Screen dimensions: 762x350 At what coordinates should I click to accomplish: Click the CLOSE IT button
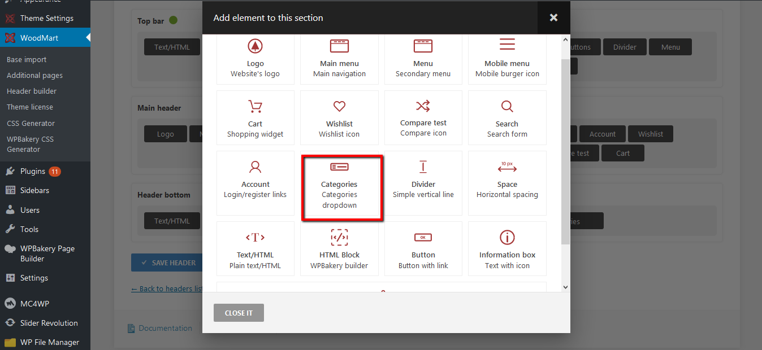coord(239,313)
